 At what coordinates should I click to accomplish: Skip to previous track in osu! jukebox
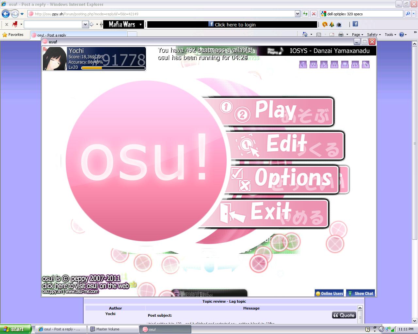point(313,65)
